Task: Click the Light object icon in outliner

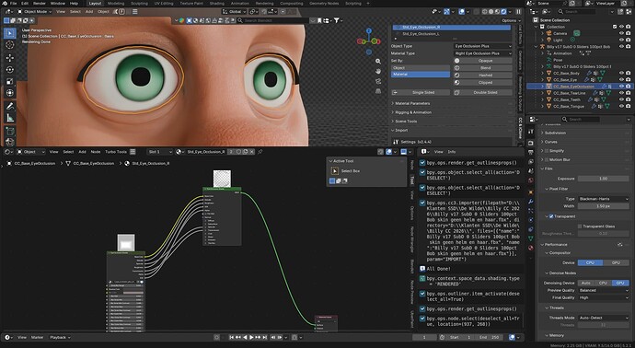Action: [549, 41]
